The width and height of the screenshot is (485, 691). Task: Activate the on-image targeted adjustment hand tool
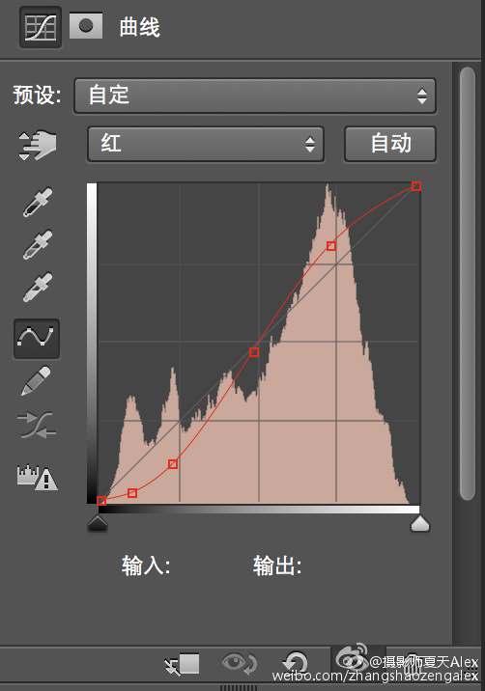(x=37, y=145)
